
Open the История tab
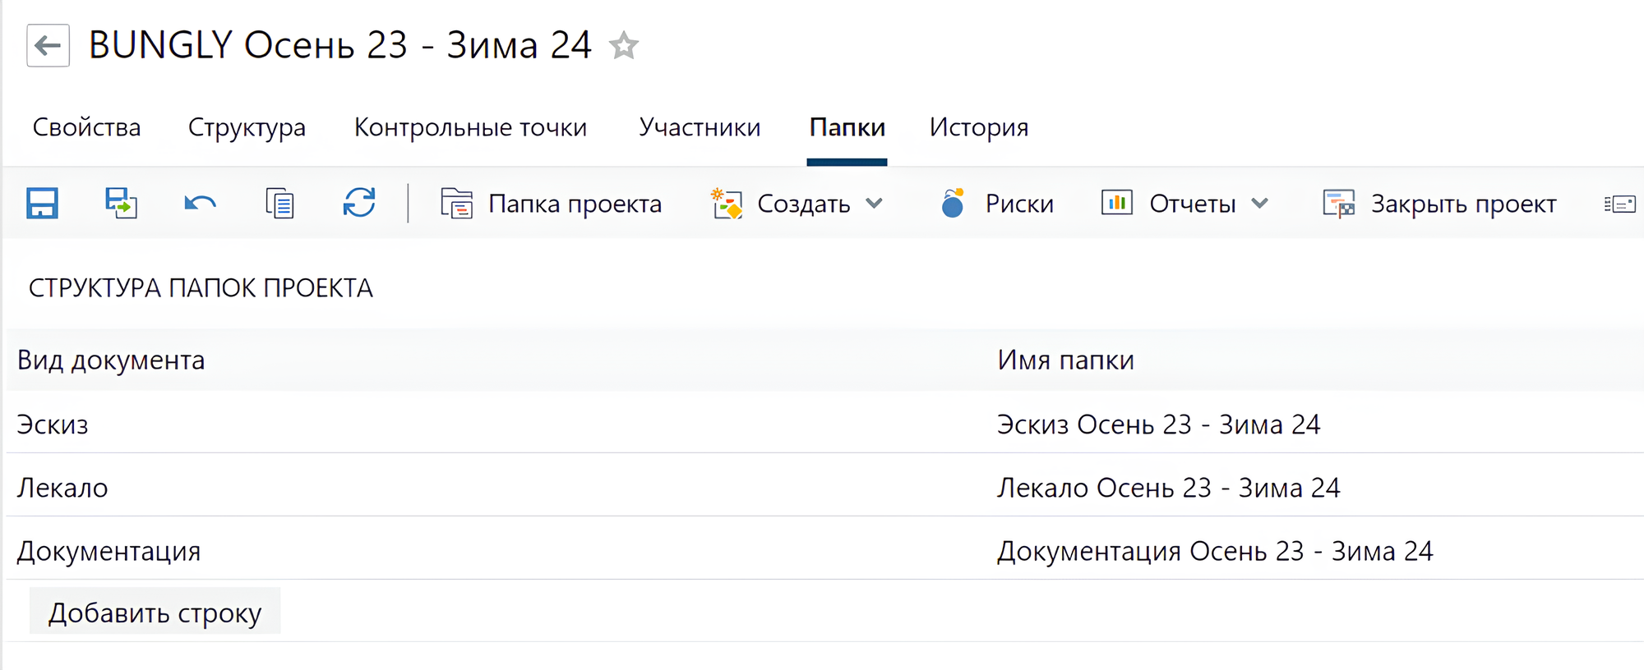pyautogui.click(x=978, y=127)
